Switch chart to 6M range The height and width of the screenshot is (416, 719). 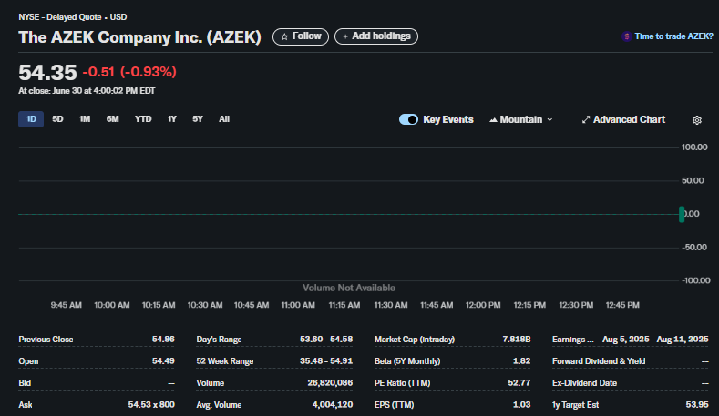[112, 119]
